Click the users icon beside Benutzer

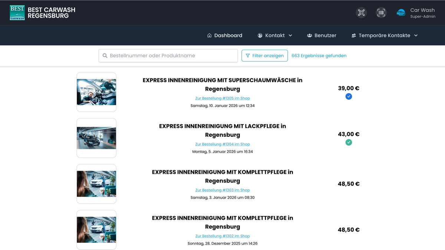click(x=309, y=35)
